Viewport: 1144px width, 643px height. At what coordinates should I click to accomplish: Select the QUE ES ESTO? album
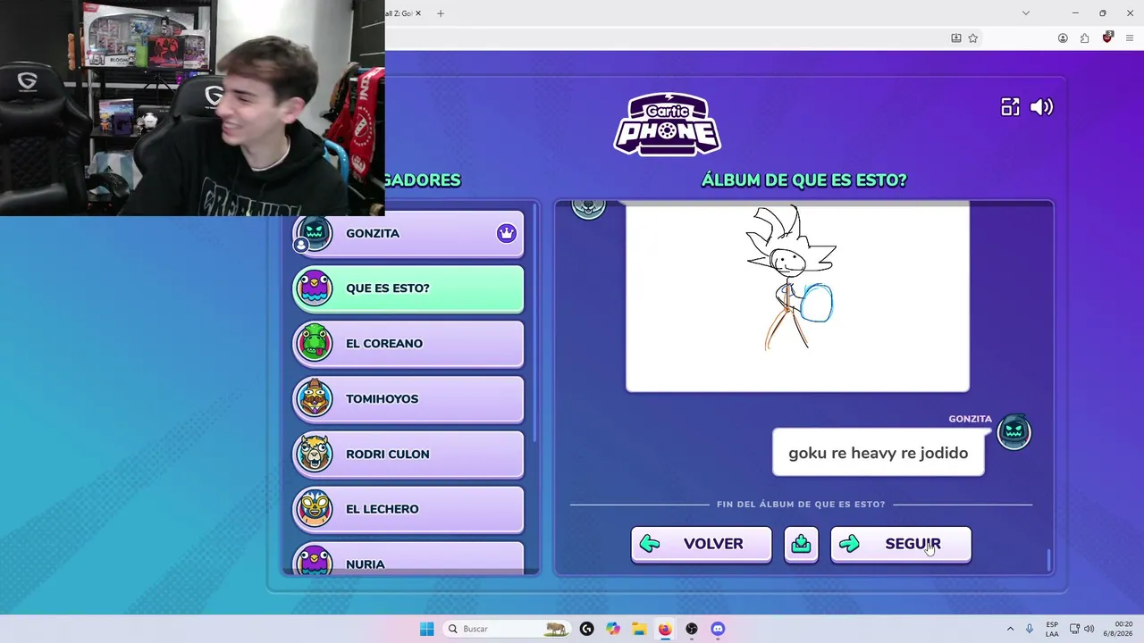[408, 288]
